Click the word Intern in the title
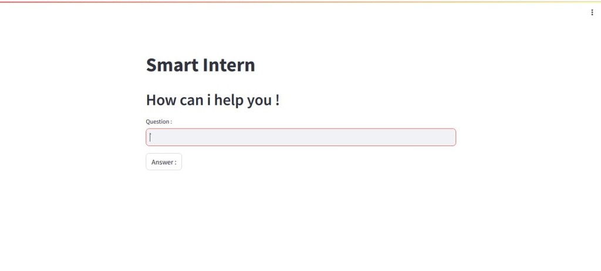Image resolution: width=601 pixels, height=271 pixels. (229, 65)
